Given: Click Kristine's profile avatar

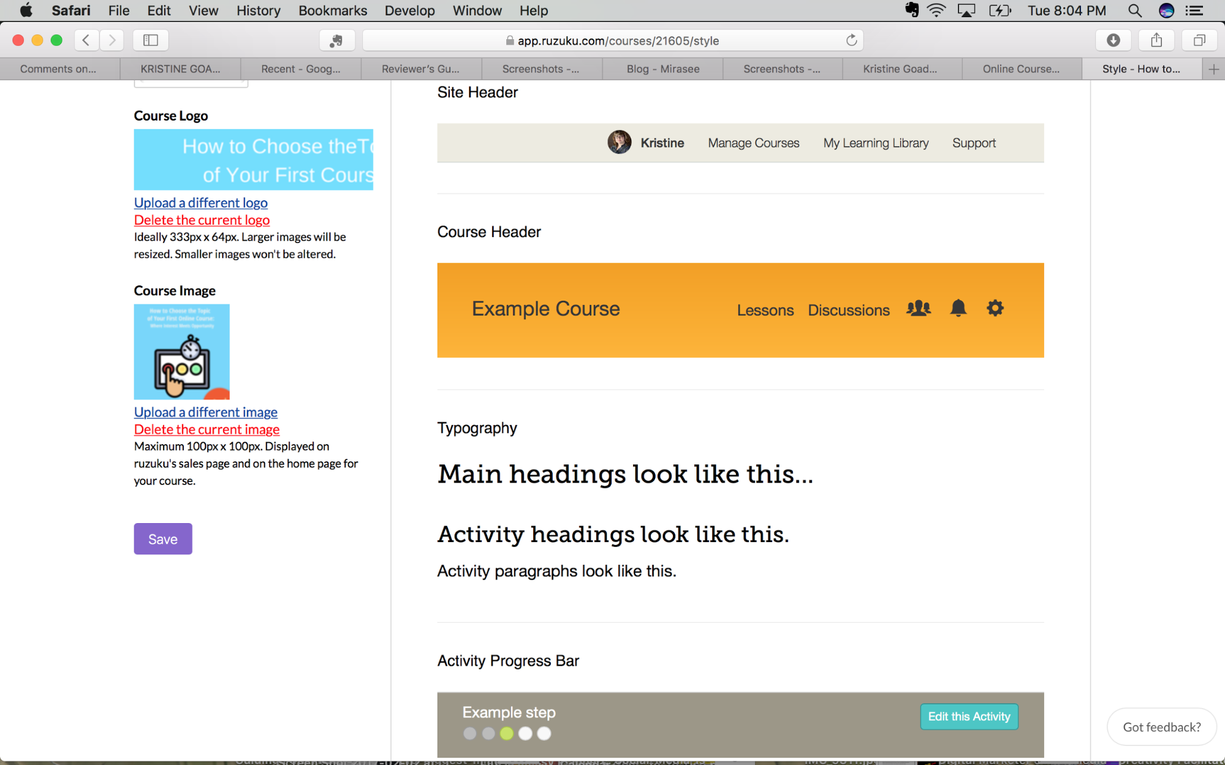Looking at the screenshot, I should coord(619,143).
